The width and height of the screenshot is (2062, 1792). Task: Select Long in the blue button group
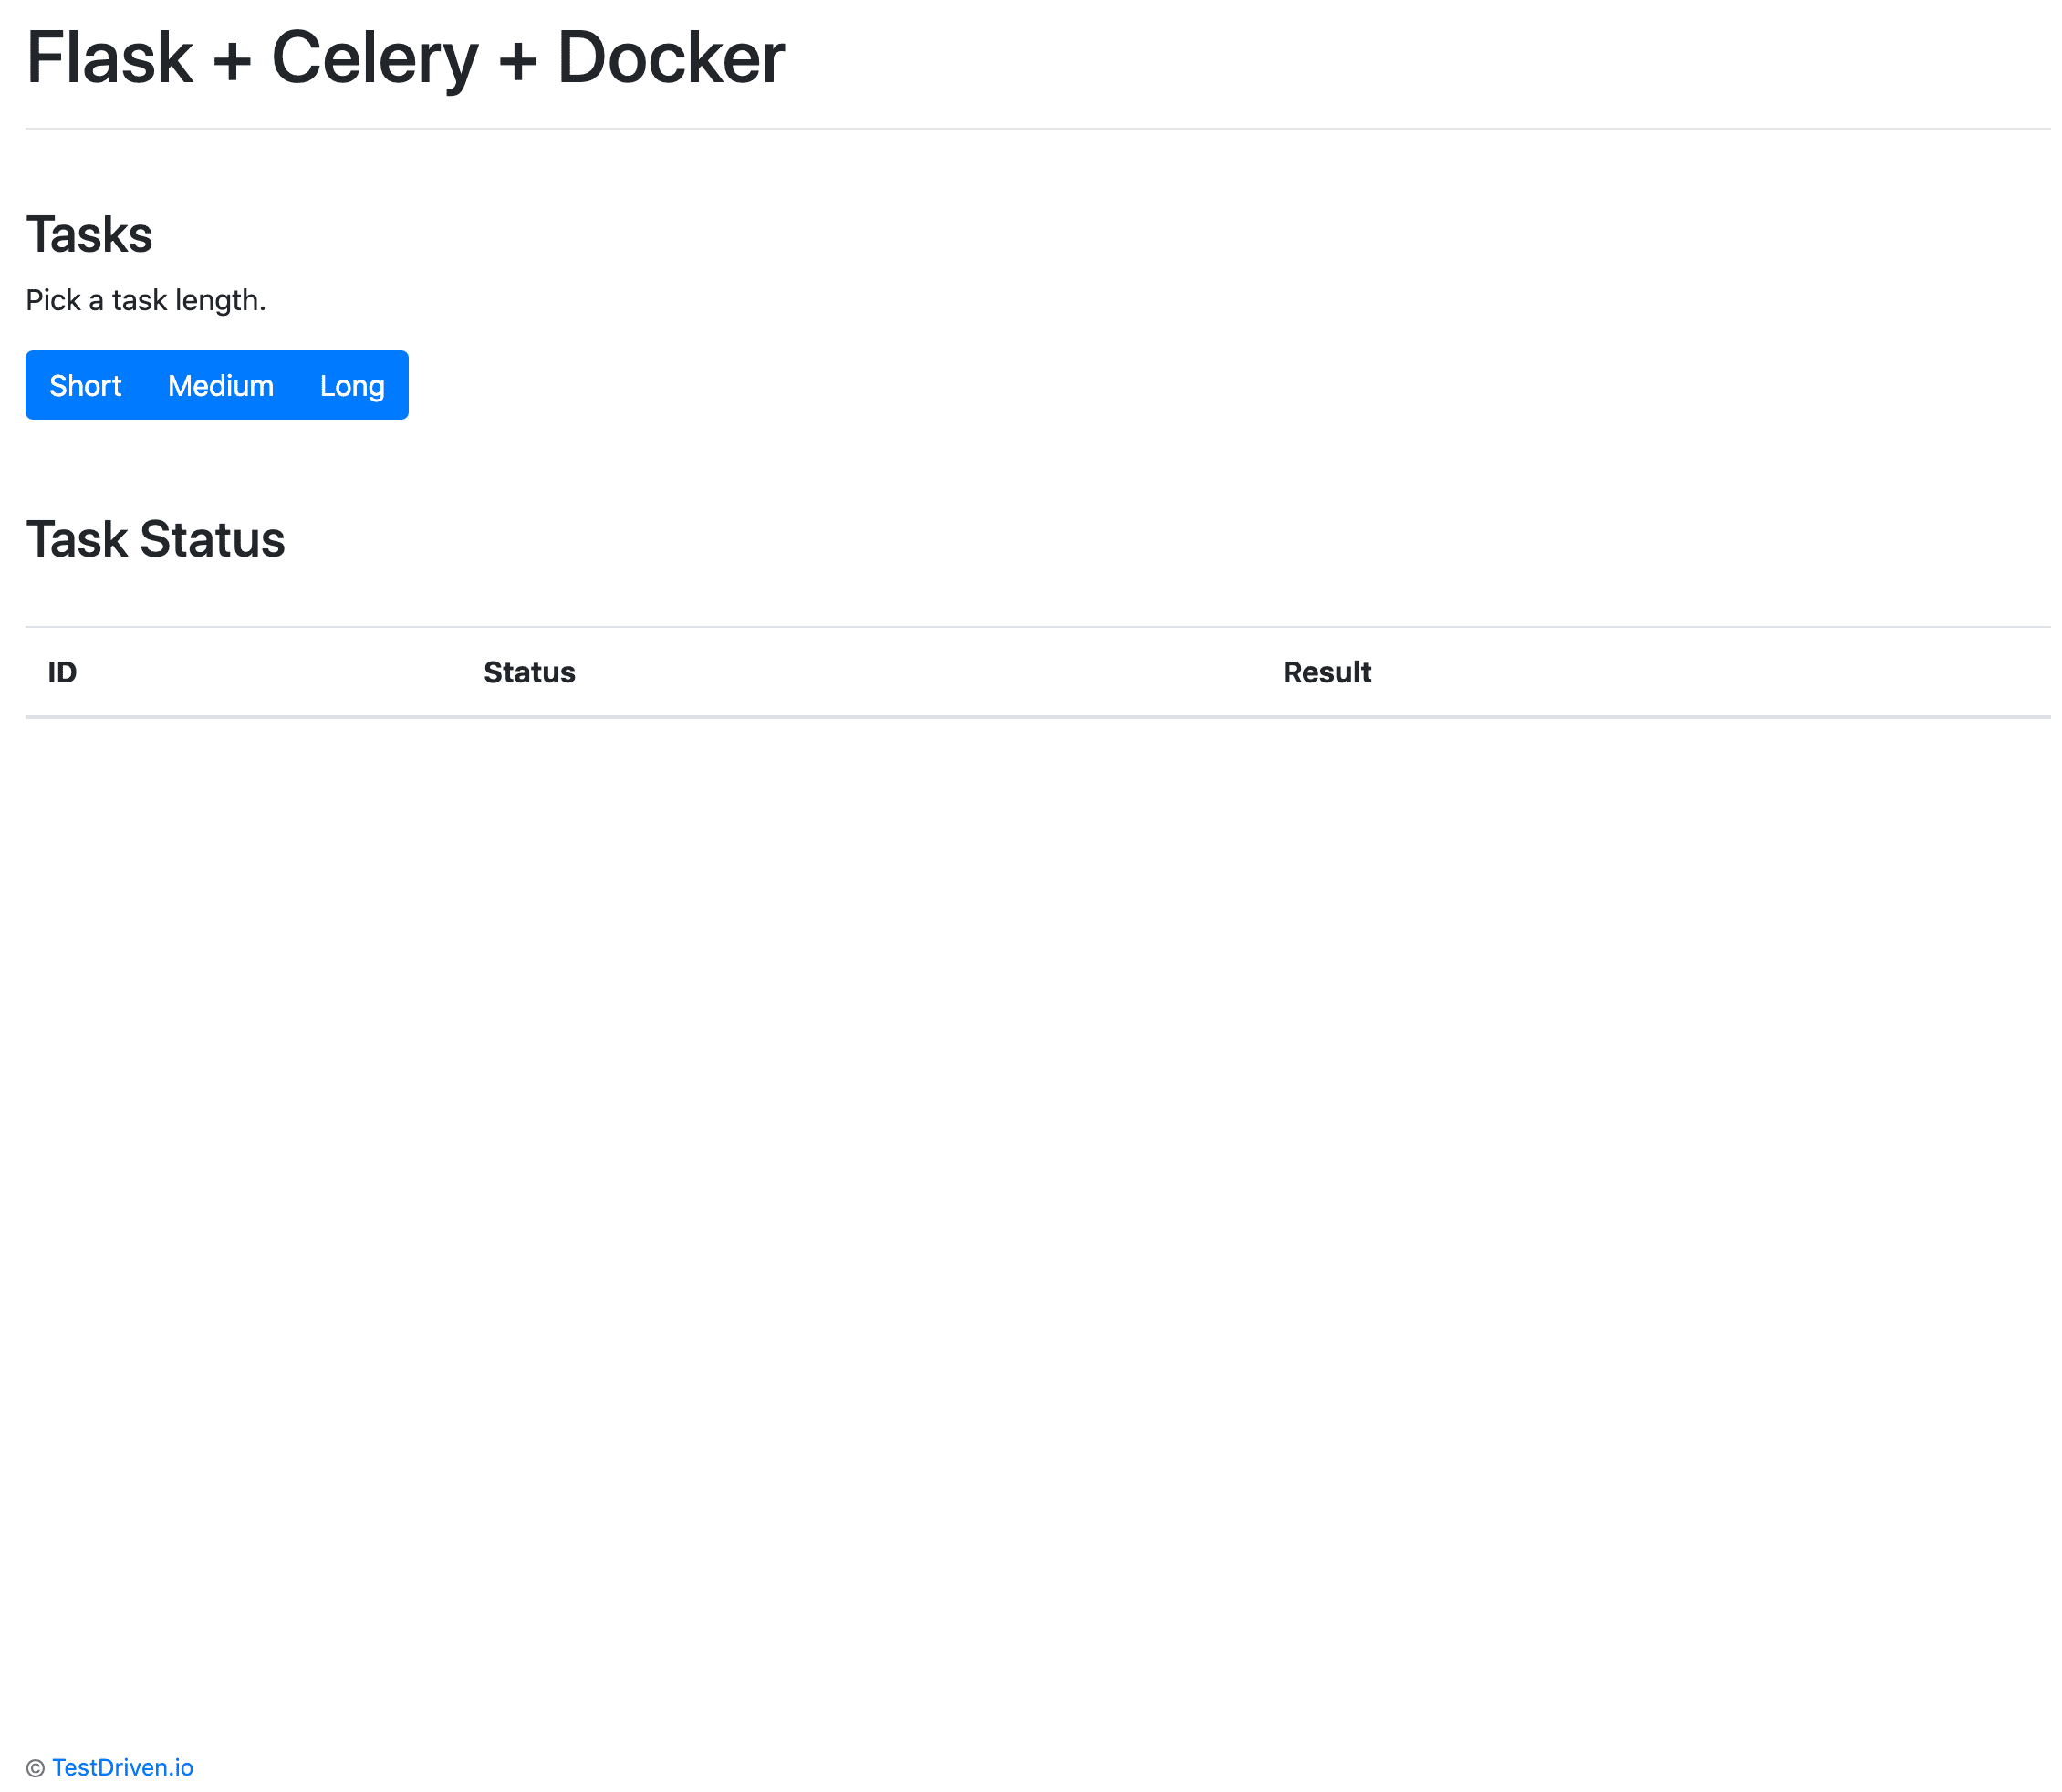(x=352, y=385)
